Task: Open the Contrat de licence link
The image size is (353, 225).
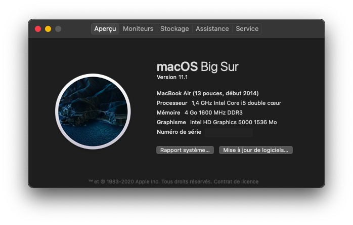Action: pos(236,181)
